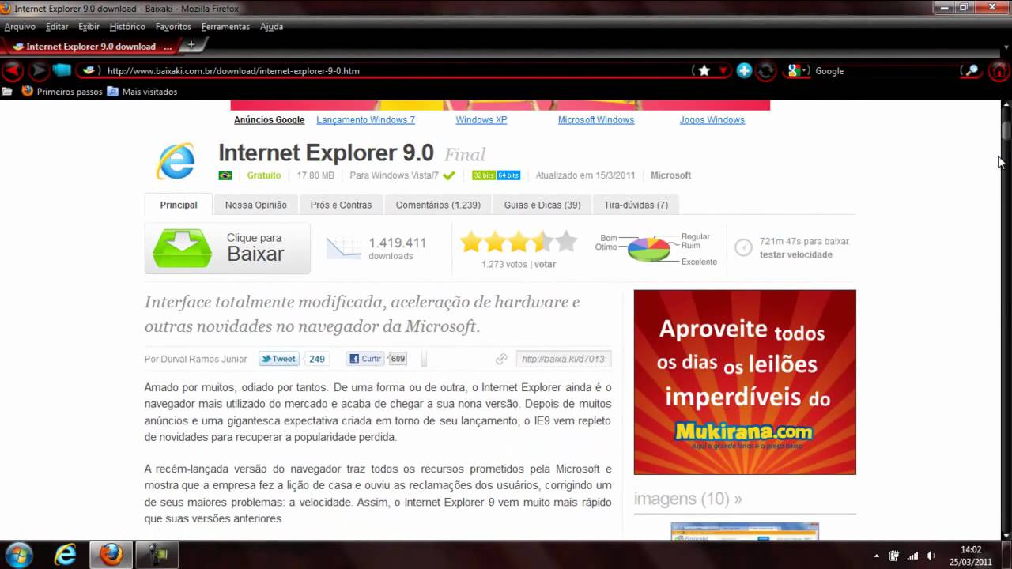Open the Favoritos menu
This screenshot has width=1012, height=569.
(173, 26)
